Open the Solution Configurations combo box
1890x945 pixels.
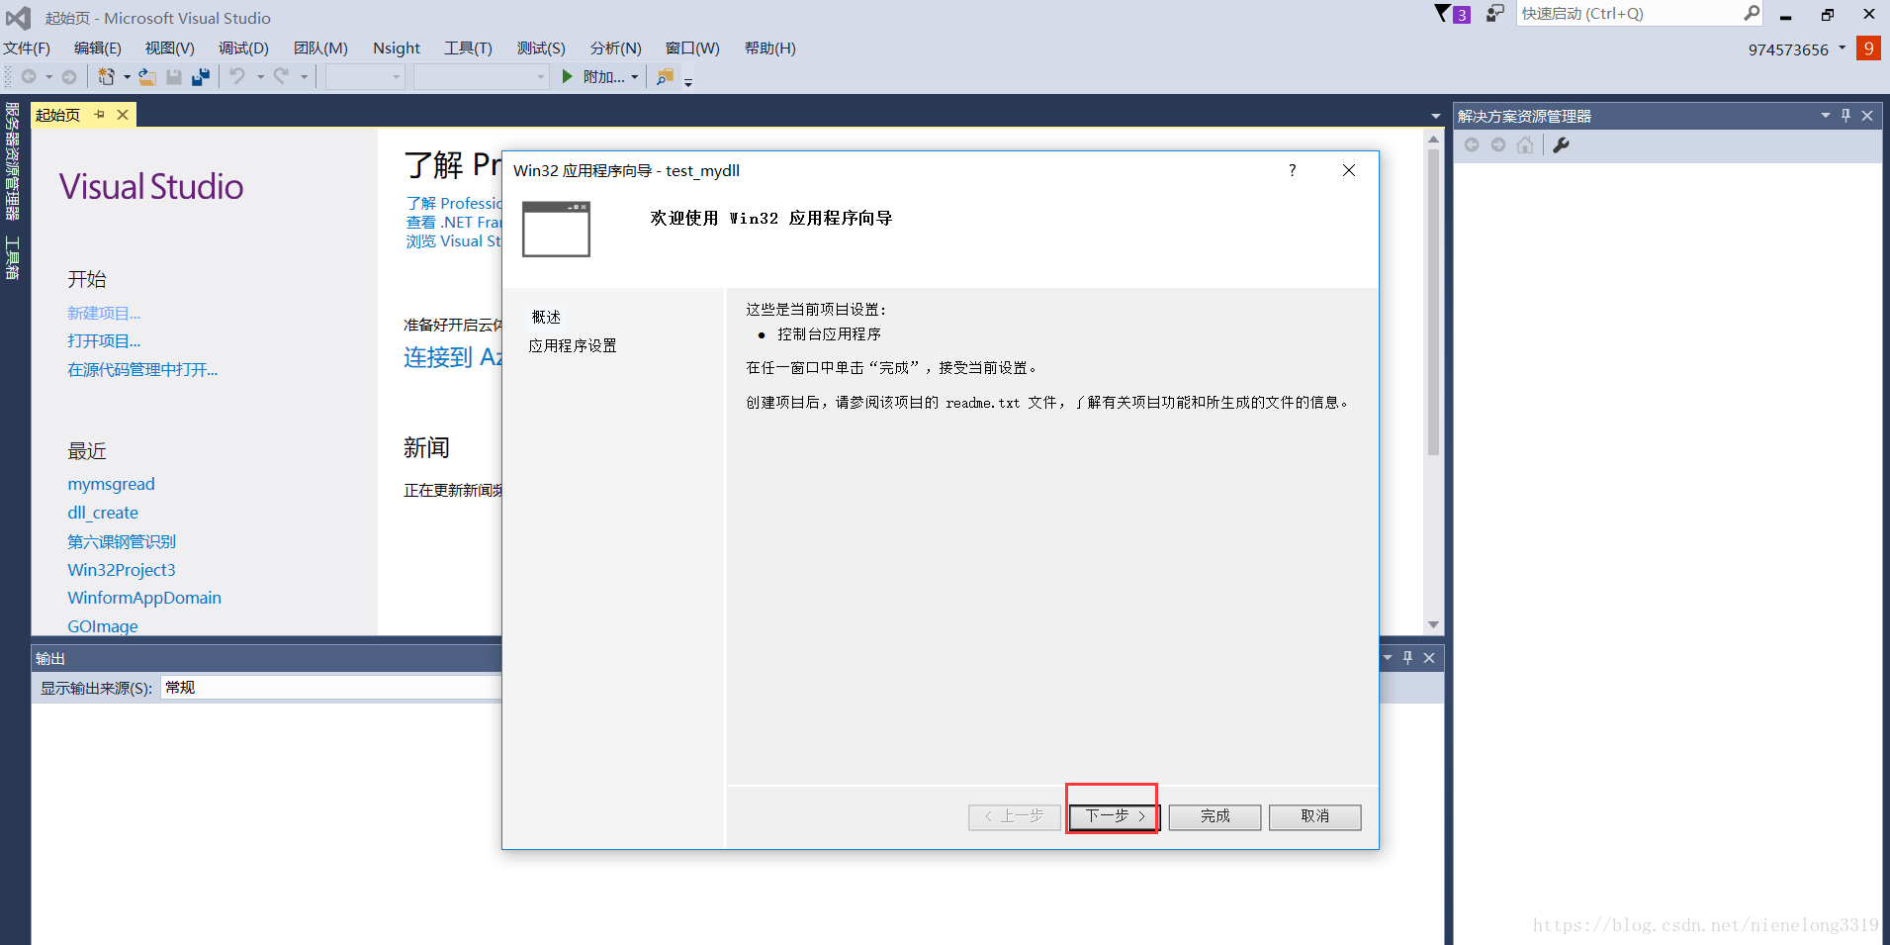tap(365, 76)
